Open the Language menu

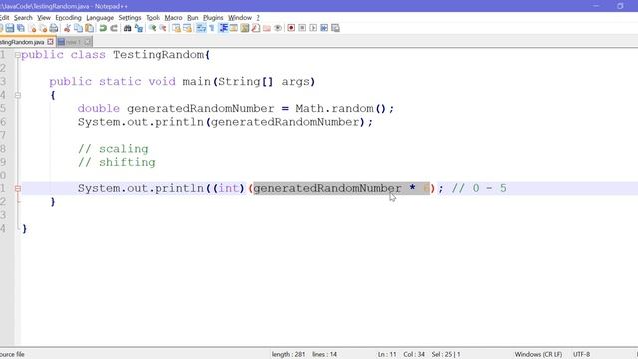pos(100,18)
